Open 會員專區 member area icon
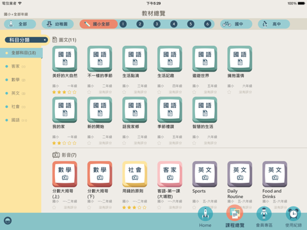This screenshot has height=230, width=307. [x=264, y=214]
